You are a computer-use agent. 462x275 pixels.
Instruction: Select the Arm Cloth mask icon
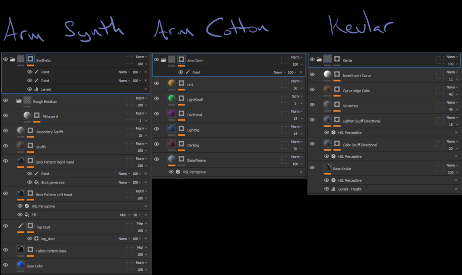point(181,59)
